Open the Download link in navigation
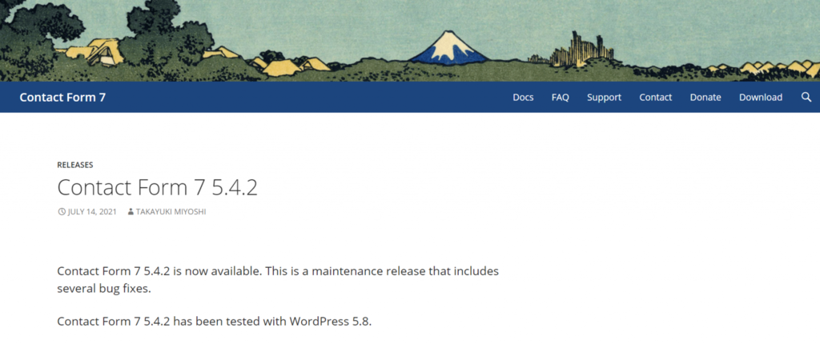The height and width of the screenshot is (344, 820). tap(761, 98)
